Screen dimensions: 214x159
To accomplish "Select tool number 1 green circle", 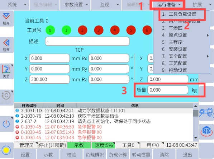I will click(66, 30).
